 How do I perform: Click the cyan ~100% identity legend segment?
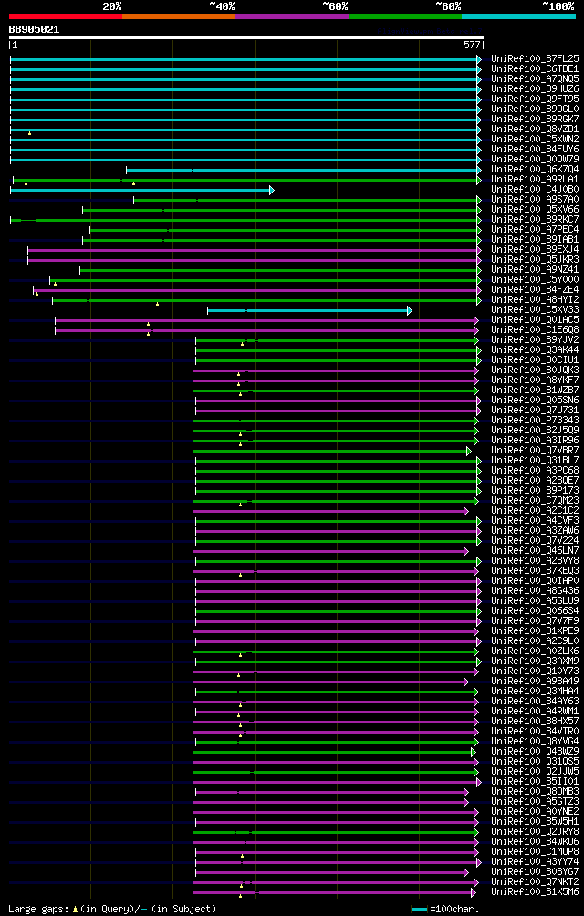[x=518, y=16]
